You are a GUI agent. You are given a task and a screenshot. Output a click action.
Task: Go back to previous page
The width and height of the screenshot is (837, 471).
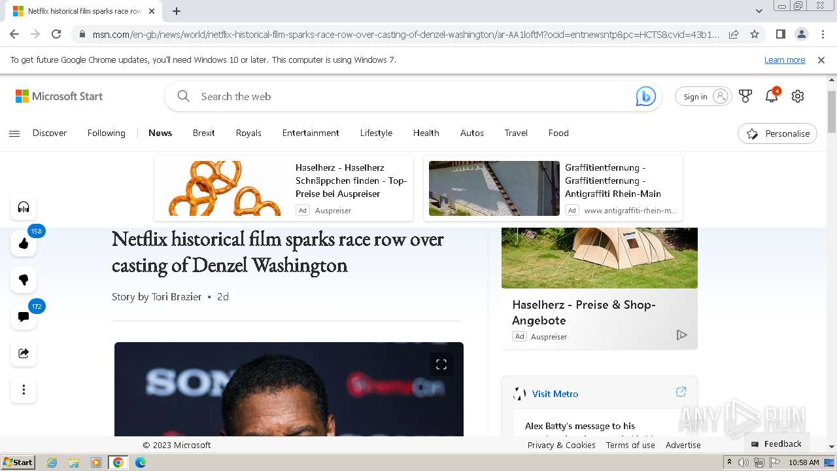[x=14, y=34]
